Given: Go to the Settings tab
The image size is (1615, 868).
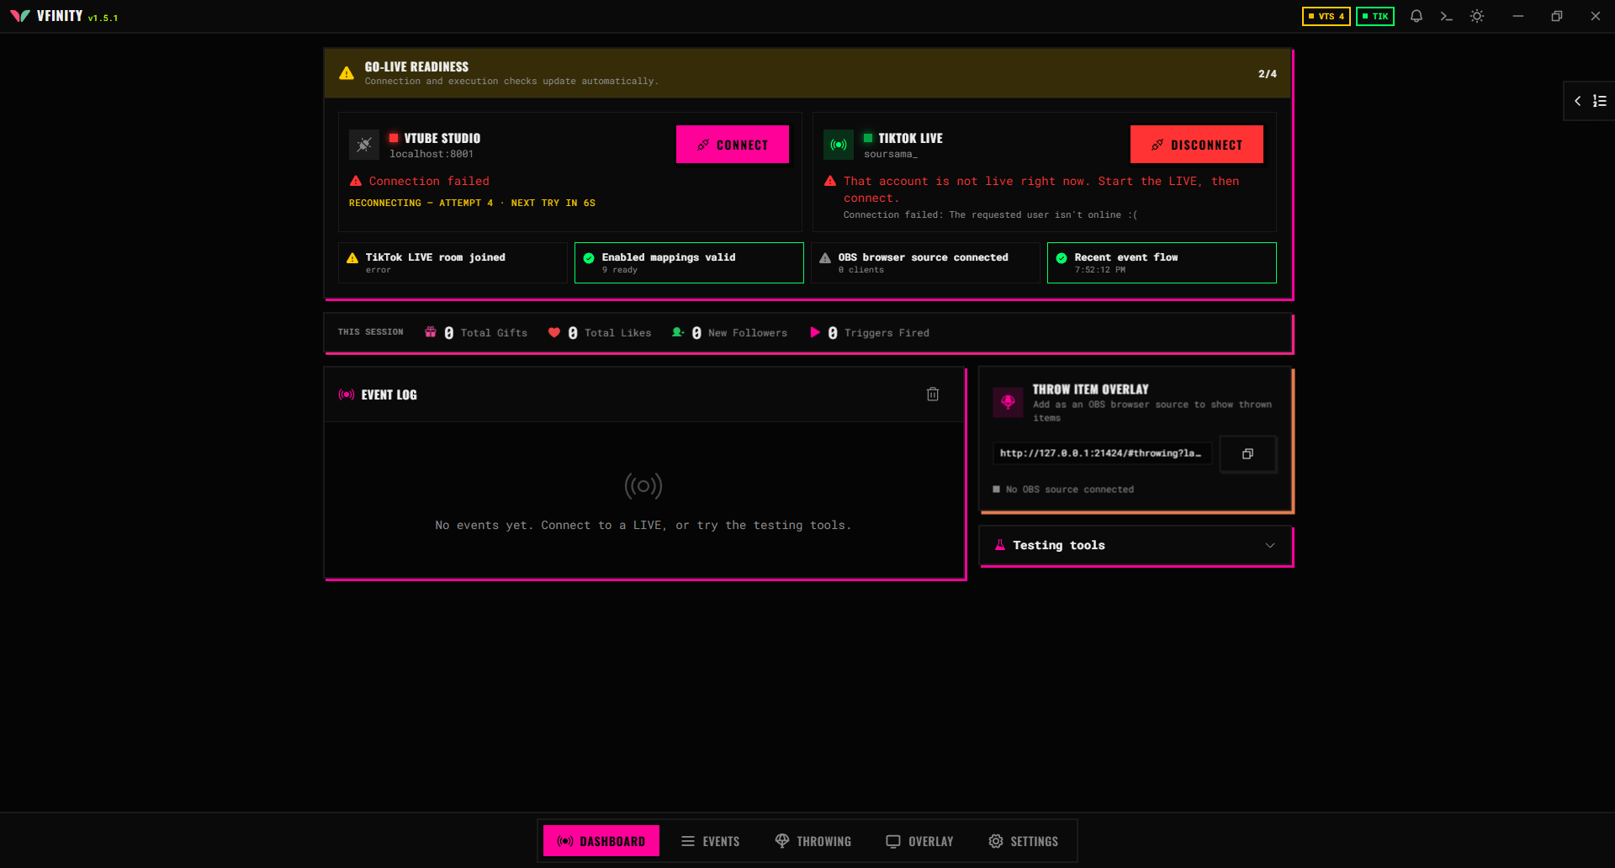Looking at the screenshot, I should click(1023, 841).
